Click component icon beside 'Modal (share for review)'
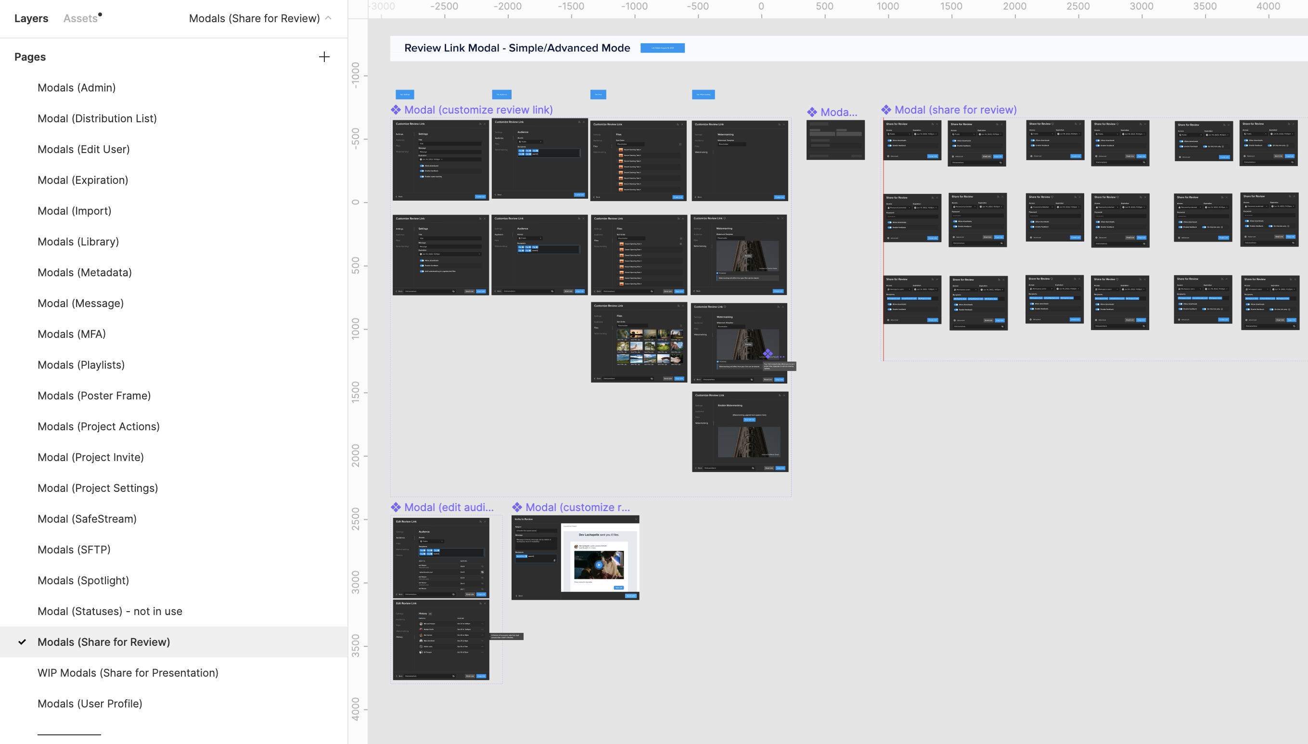 886,110
